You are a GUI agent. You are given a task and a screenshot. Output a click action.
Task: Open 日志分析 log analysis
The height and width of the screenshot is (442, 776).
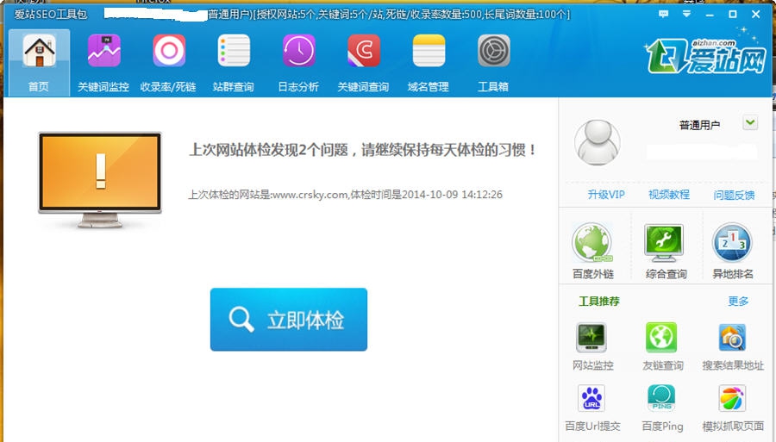click(298, 62)
